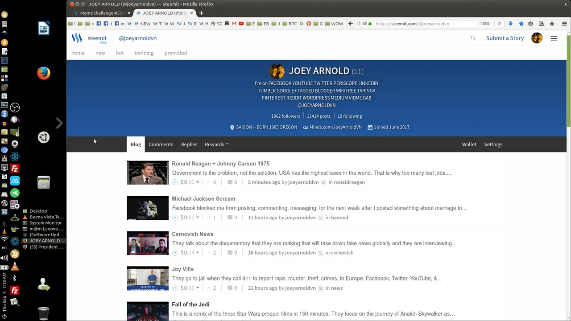Open the Firefox icon on the desktop
The image size is (571, 321).
[x=44, y=73]
